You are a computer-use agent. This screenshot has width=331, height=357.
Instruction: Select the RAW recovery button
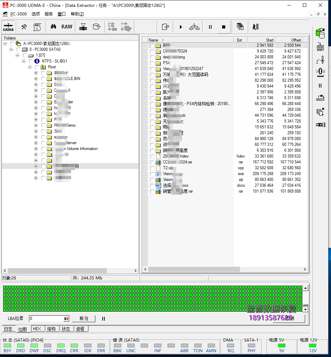tap(67, 27)
